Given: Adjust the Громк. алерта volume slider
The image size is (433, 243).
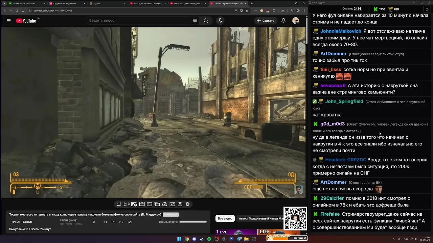Looking at the screenshot, I should click(x=193, y=222).
